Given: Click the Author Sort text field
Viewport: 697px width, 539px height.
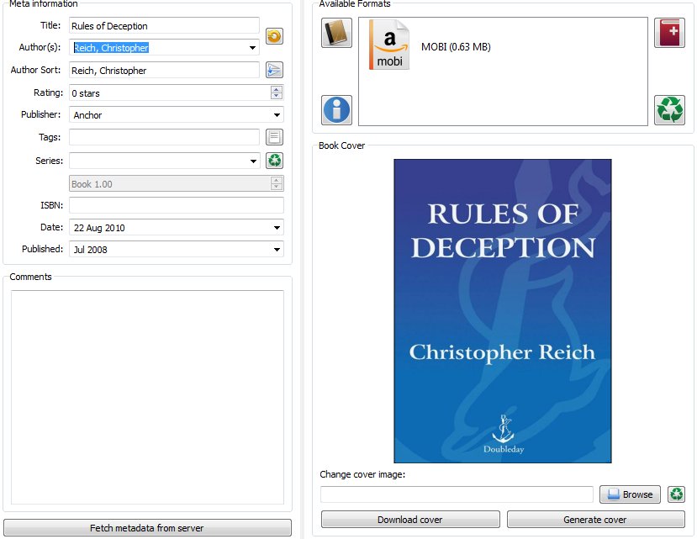Looking at the screenshot, I should click(x=164, y=71).
